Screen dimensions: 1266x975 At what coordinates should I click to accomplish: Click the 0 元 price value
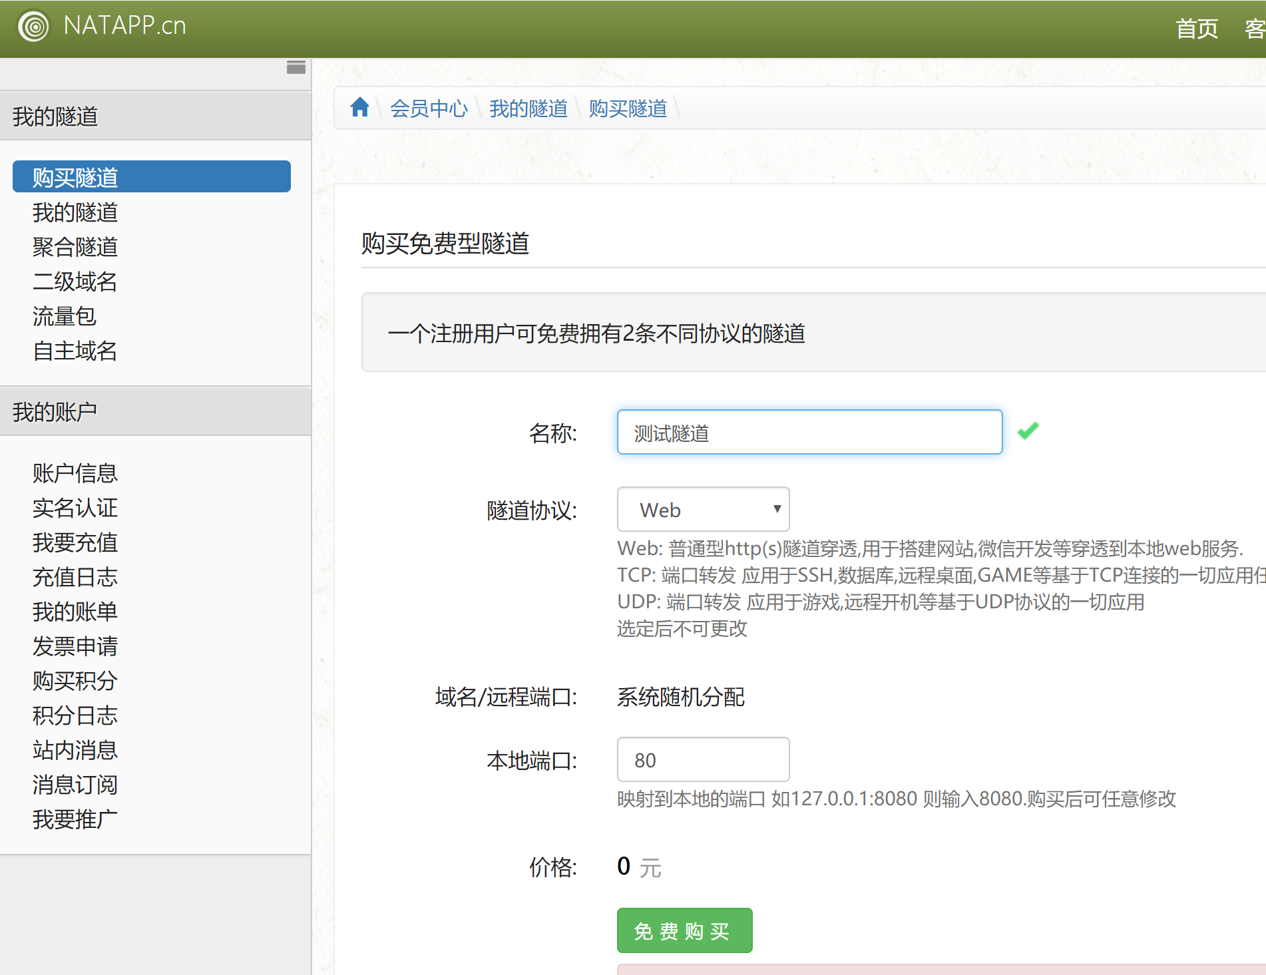pos(639,867)
